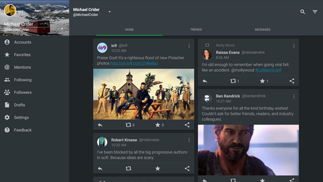This screenshot has height=182, width=323.
Task: Open the on.io9.com link in io9 tweet
Action: tap(134, 63)
